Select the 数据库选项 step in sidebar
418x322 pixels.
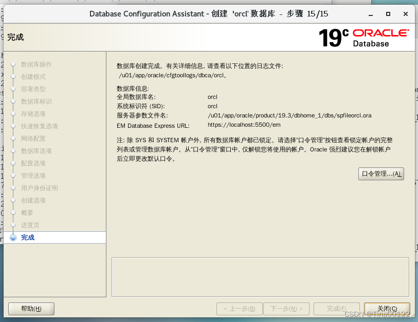[37, 151]
